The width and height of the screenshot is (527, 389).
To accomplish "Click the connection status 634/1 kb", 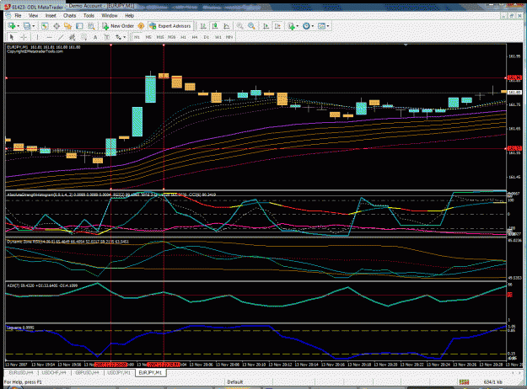I will click(x=492, y=382).
